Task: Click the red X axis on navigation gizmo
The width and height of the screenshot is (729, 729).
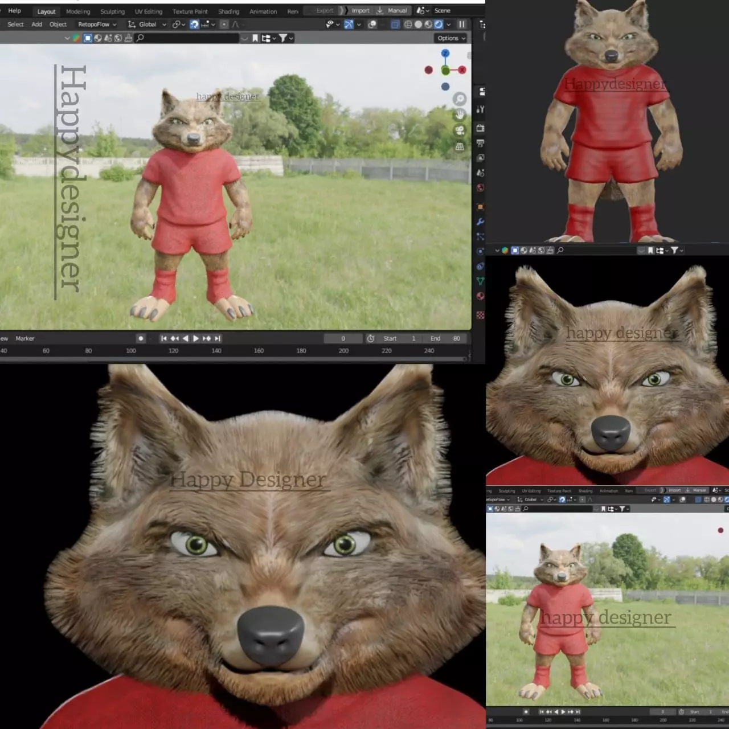Action: pos(462,70)
